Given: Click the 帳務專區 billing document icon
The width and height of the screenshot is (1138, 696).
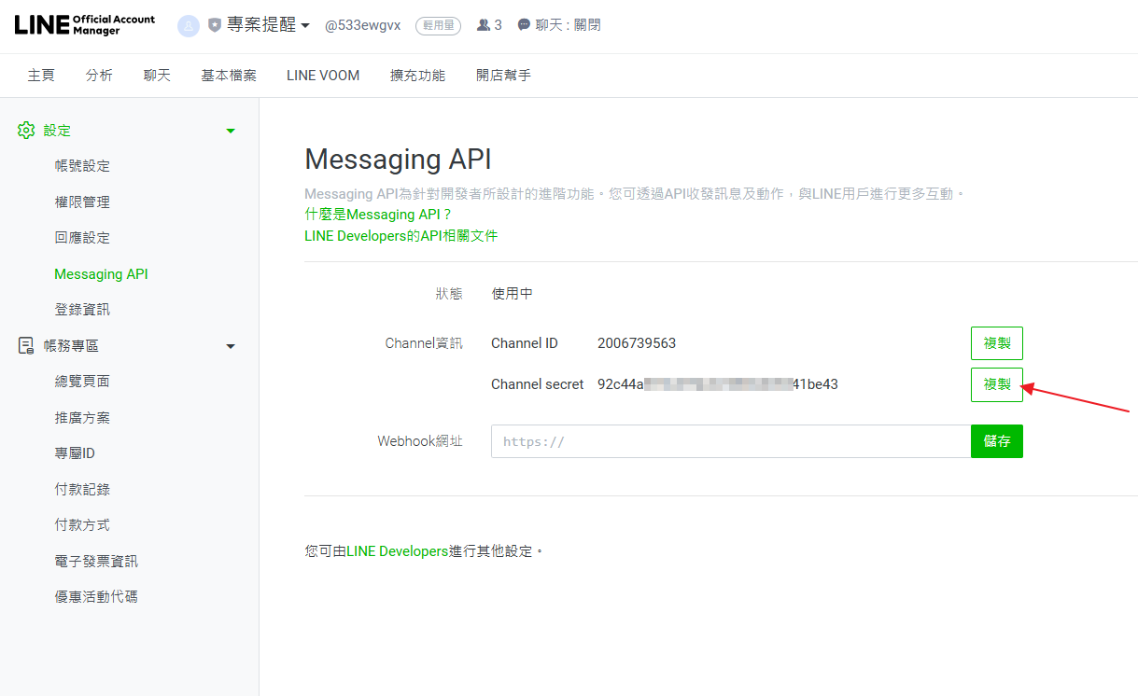Looking at the screenshot, I should pyautogui.click(x=26, y=346).
